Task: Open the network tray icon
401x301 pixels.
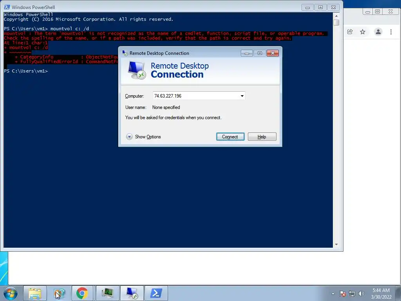Action: click(x=352, y=294)
